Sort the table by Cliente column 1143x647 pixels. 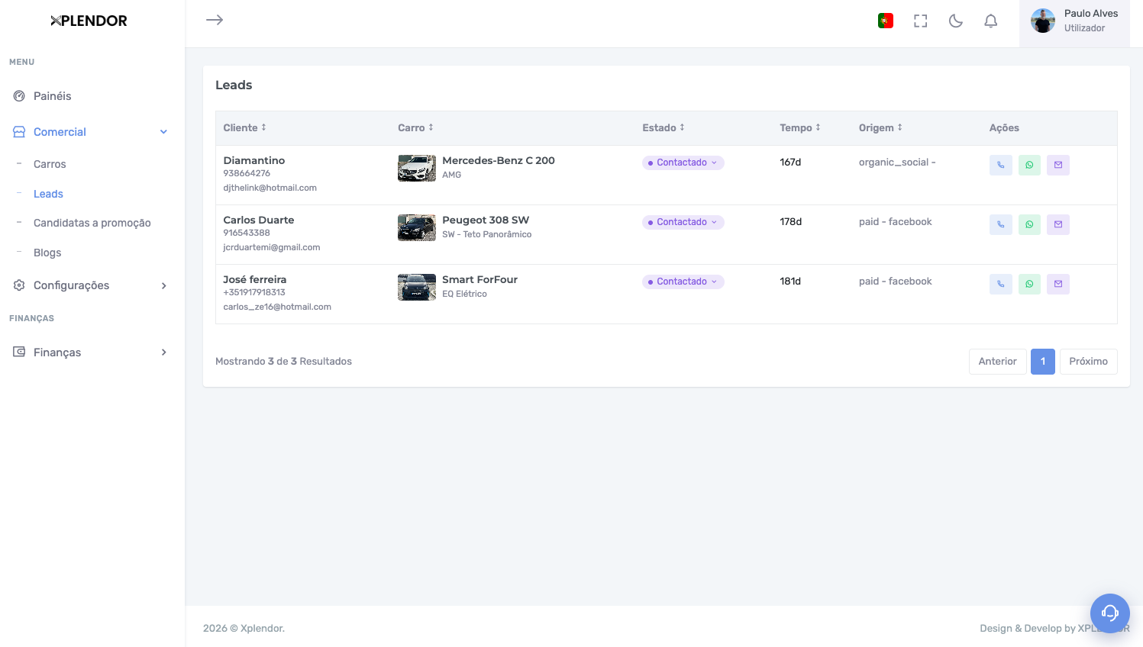(x=244, y=128)
